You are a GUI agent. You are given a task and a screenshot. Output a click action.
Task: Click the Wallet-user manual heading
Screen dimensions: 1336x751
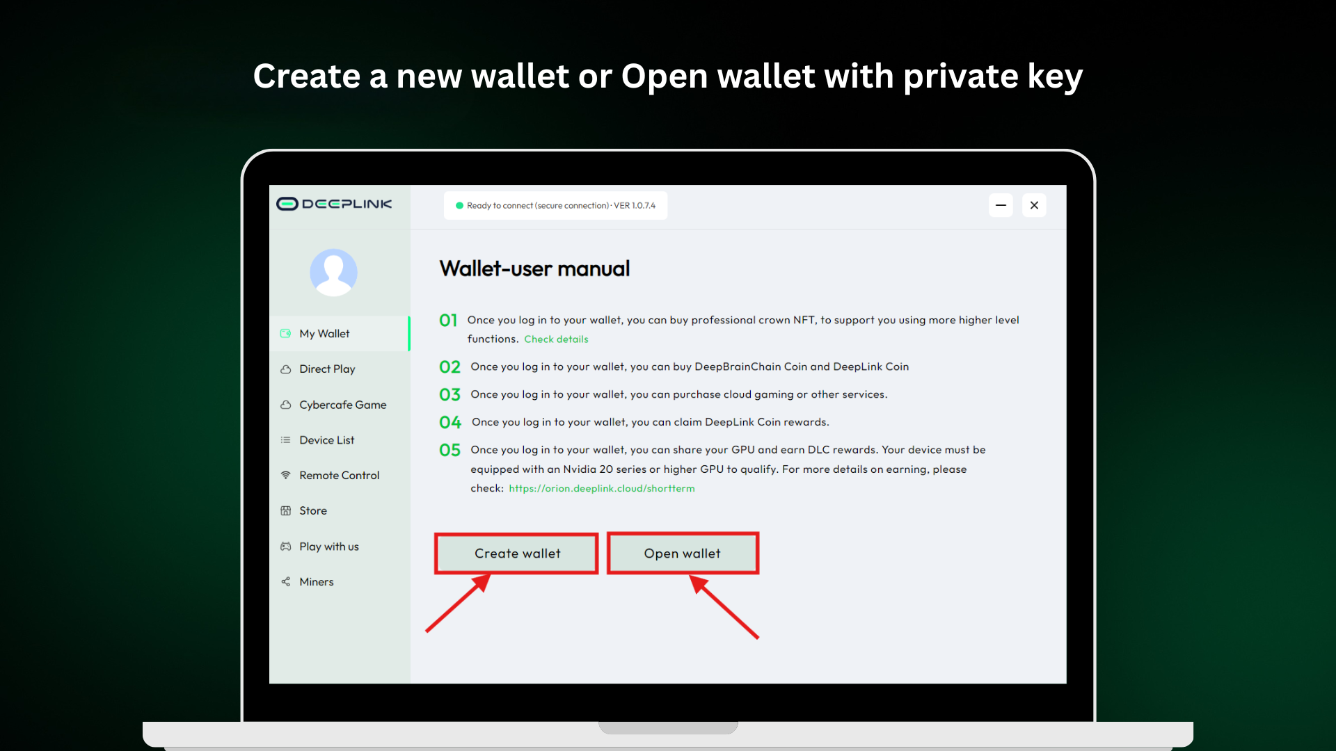click(534, 269)
